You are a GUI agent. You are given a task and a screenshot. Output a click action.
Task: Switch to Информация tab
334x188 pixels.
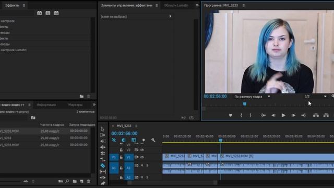point(46,105)
